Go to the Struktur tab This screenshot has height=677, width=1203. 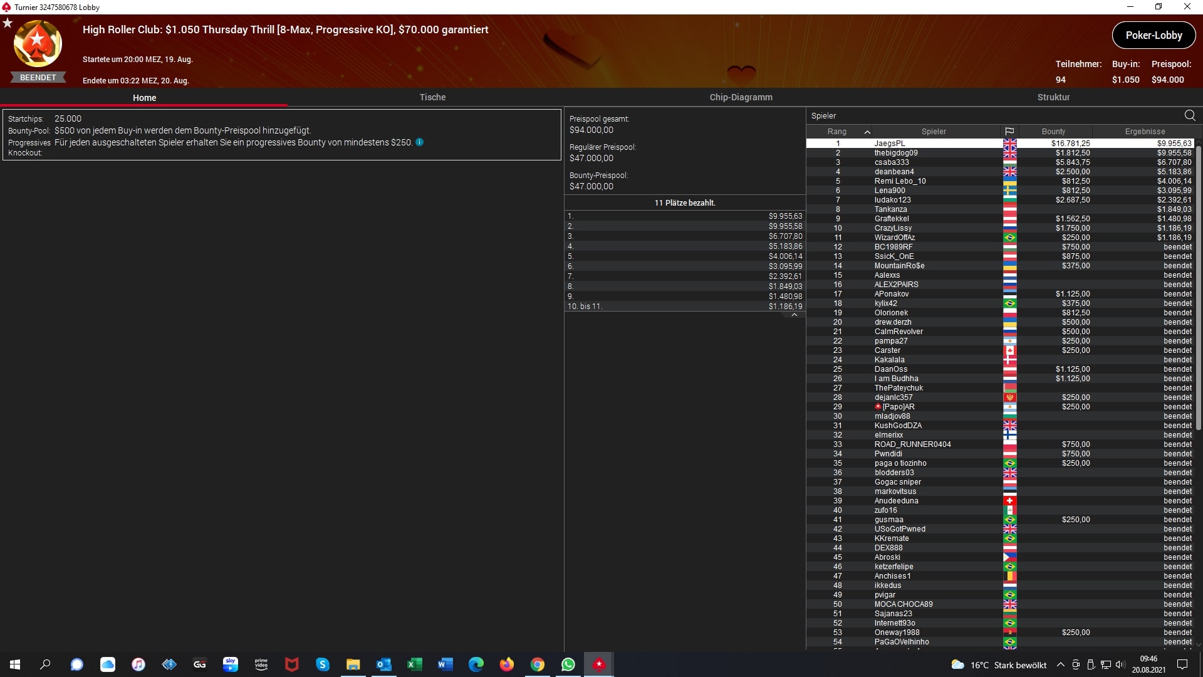point(1053,97)
